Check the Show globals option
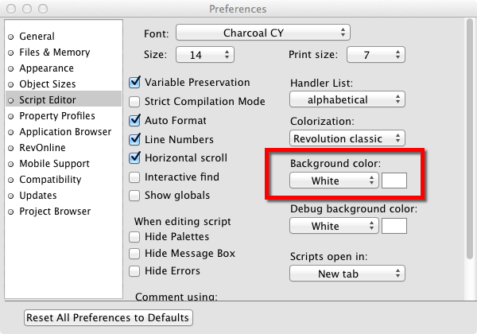 coord(135,196)
